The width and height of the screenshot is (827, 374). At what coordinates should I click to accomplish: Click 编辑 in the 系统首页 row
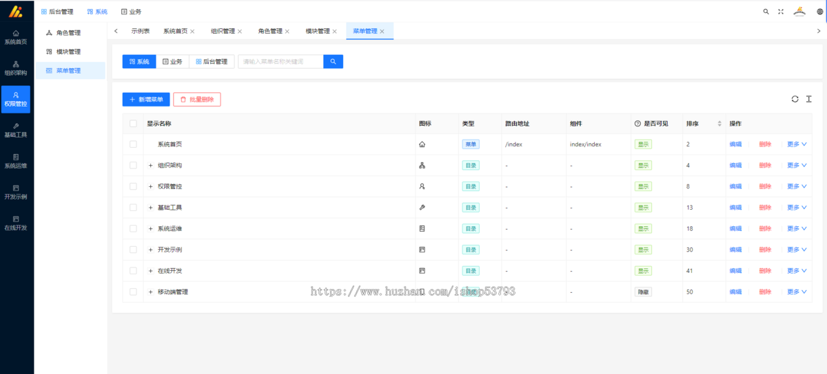[x=736, y=144]
